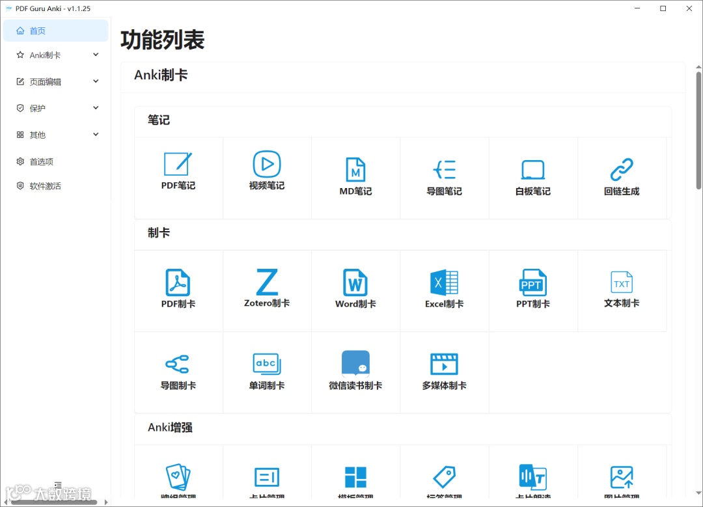Open the PPT制卡 tool
Viewport: 703px width, 507px height.
coord(532,289)
